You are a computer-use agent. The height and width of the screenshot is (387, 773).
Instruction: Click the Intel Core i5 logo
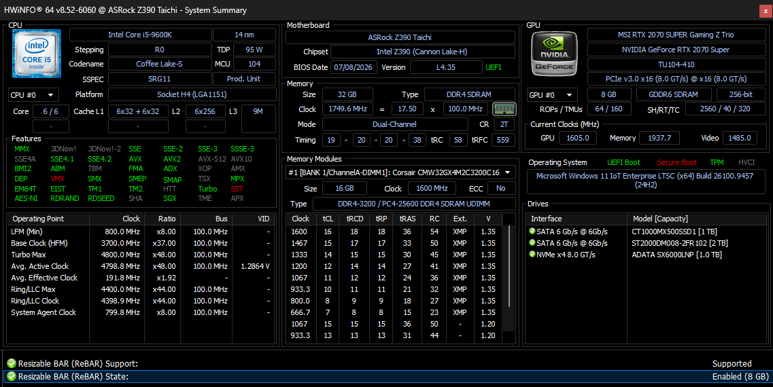pos(37,53)
